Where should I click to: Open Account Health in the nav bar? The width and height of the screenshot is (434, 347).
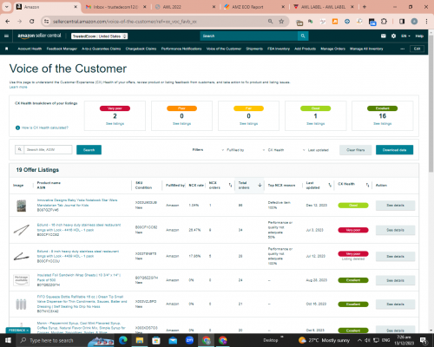point(30,49)
